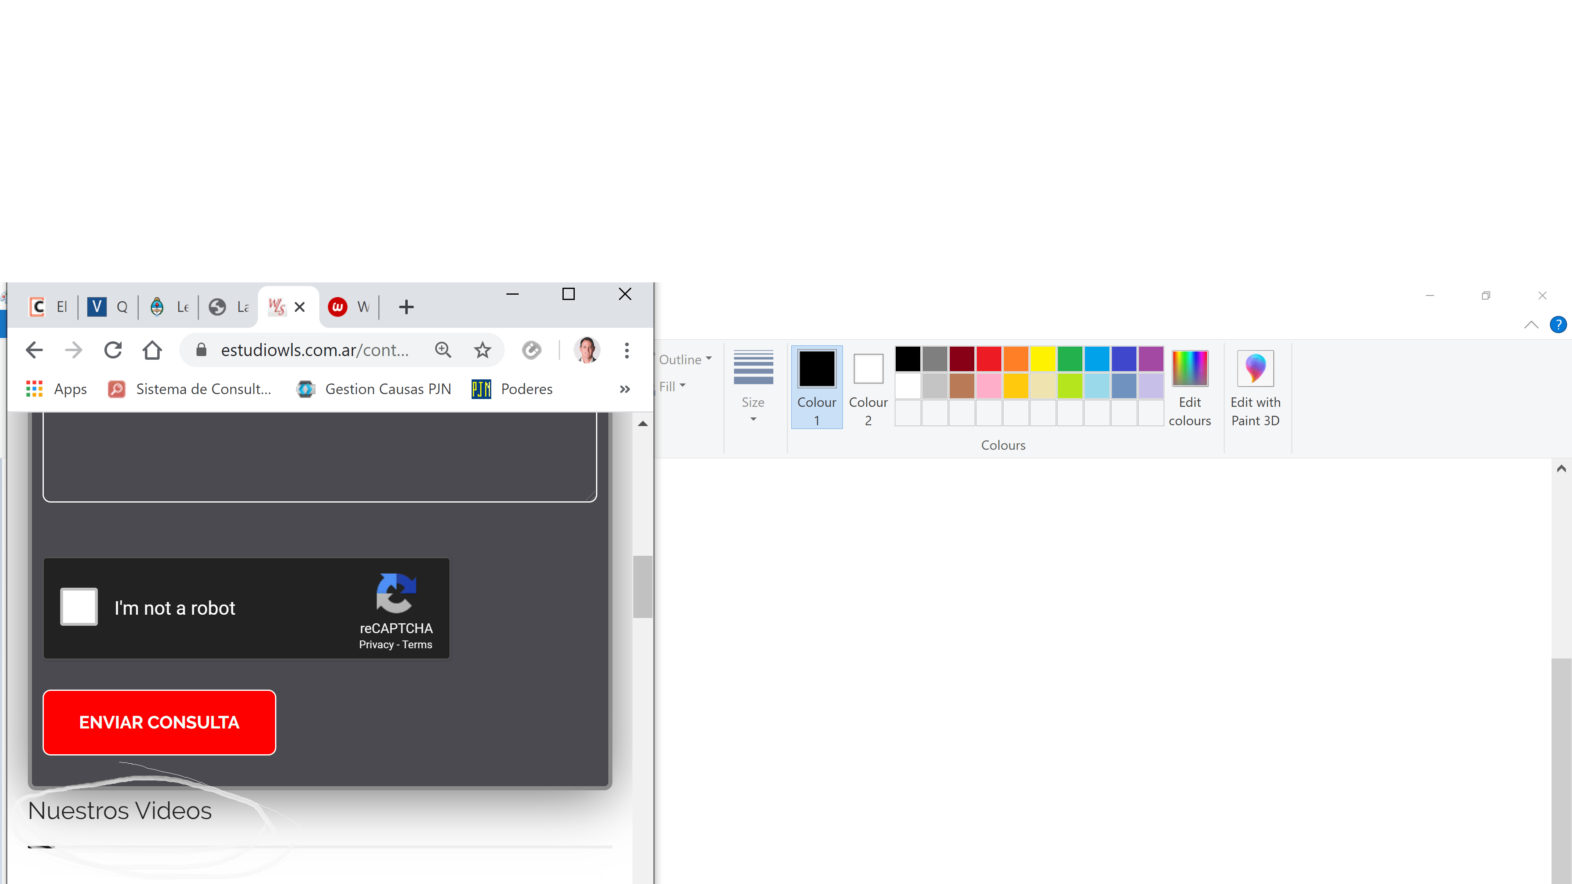Expand hidden bookmarks chevron
The width and height of the screenshot is (1572, 884).
pyautogui.click(x=625, y=389)
